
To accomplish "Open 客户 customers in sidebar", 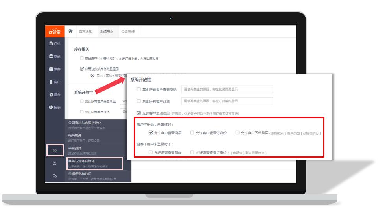I will tap(55, 82).
